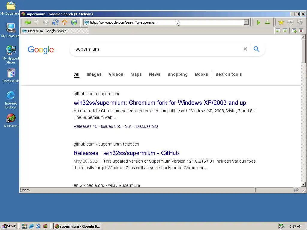Click the scrollbar down arrow
The width and height of the screenshot is (307, 230).
pyautogui.click(x=303, y=184)
